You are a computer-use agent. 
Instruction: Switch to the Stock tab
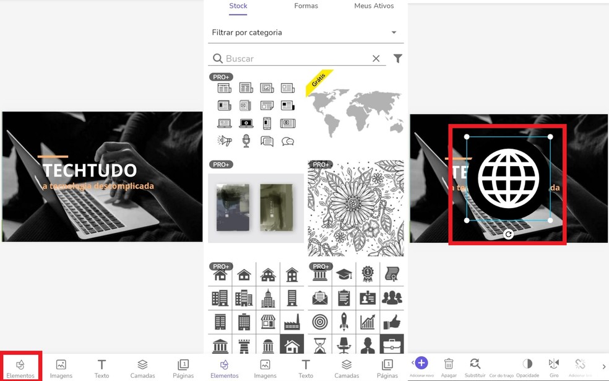coord(238,6)
